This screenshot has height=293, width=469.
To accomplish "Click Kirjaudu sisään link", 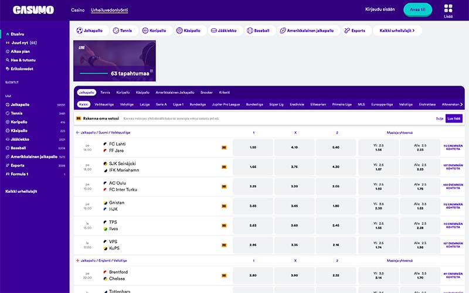I will tap(380, 9).
